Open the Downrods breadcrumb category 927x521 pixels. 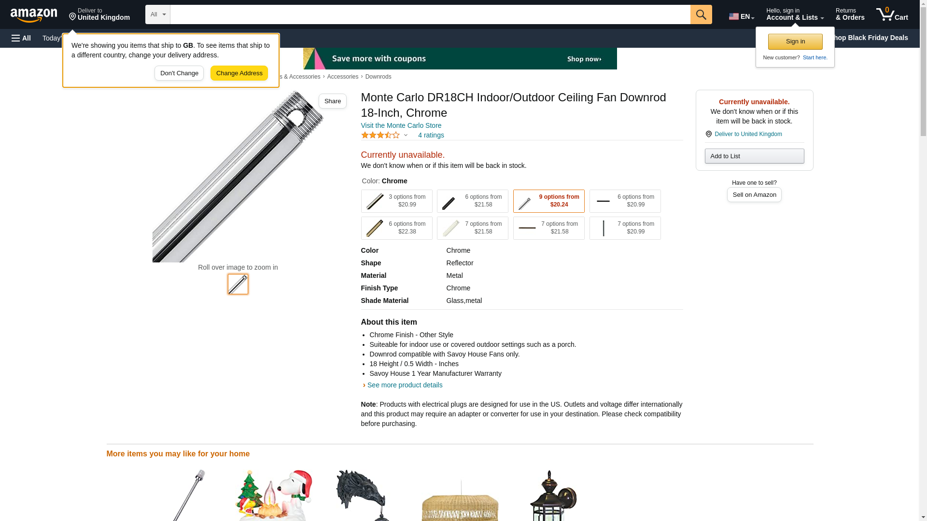(378, 77)
